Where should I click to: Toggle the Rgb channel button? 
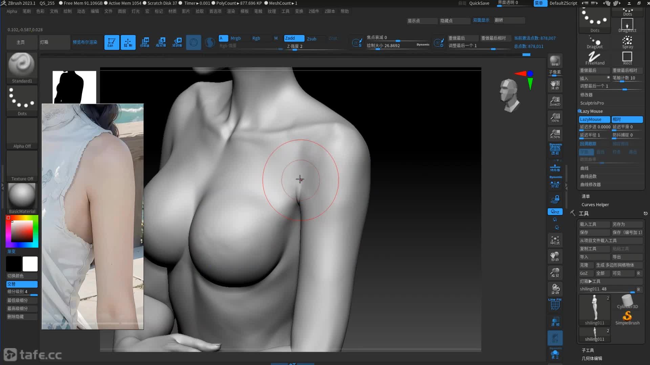[256, 38]
